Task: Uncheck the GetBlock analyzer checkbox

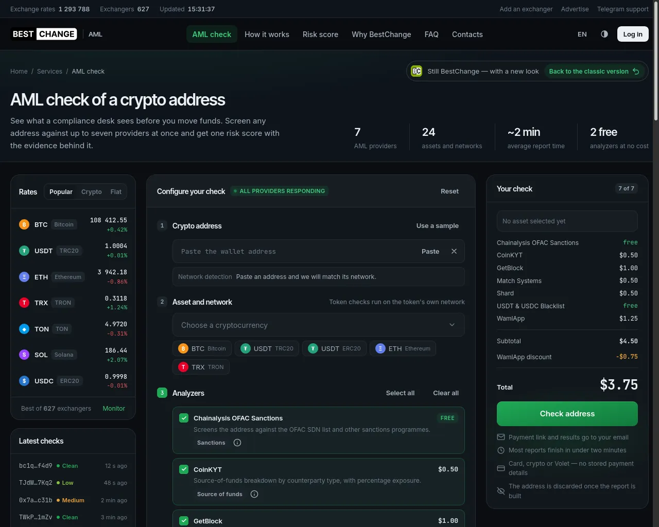Action: coord(184,521)
